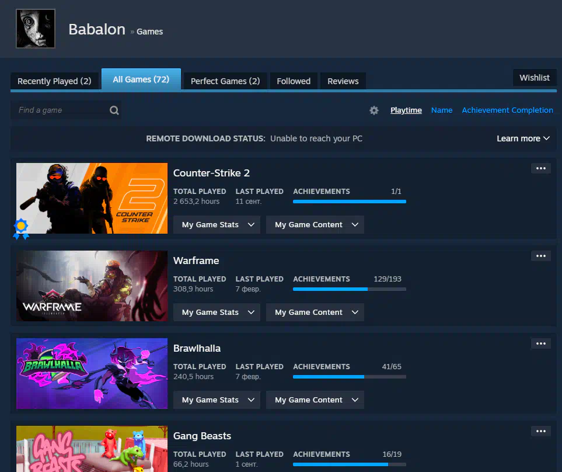Click the Babalon profile avatar
Image resolution: width=562 pixels, height=472 pixels.
(36, 29)
